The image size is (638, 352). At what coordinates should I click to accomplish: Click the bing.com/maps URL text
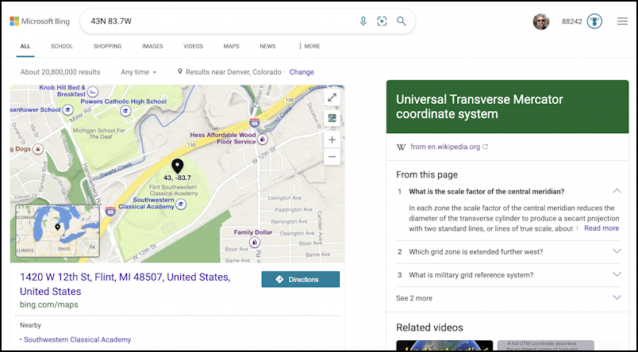point(49,304)
